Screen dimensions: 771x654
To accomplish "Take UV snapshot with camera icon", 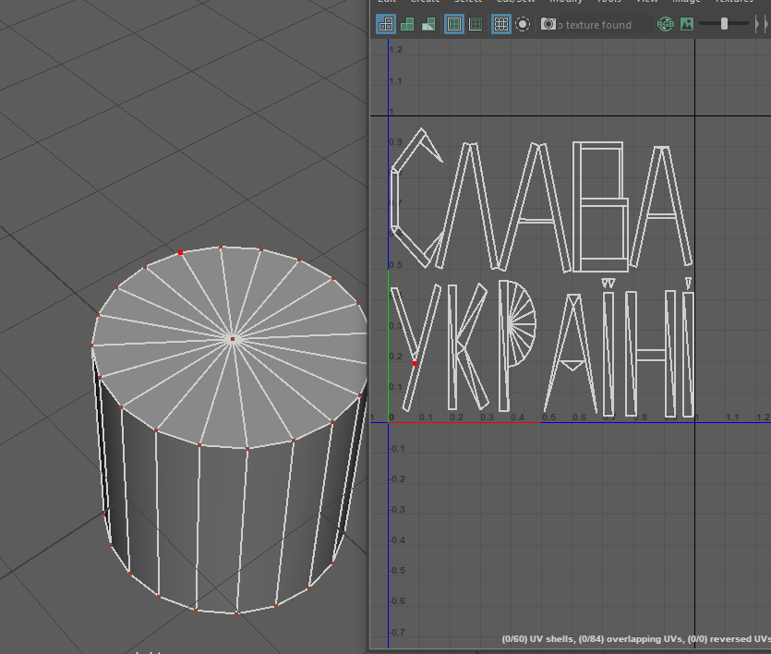I will click(x=548, y=24).
